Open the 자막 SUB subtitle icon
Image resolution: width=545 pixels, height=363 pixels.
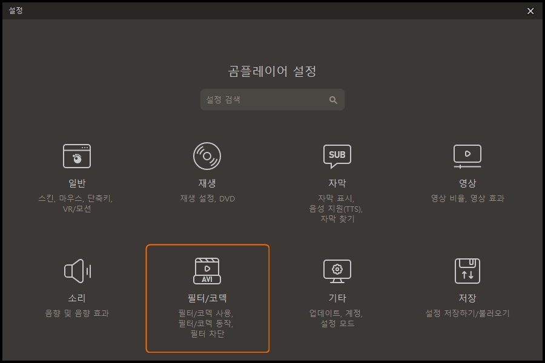point(337,156)
